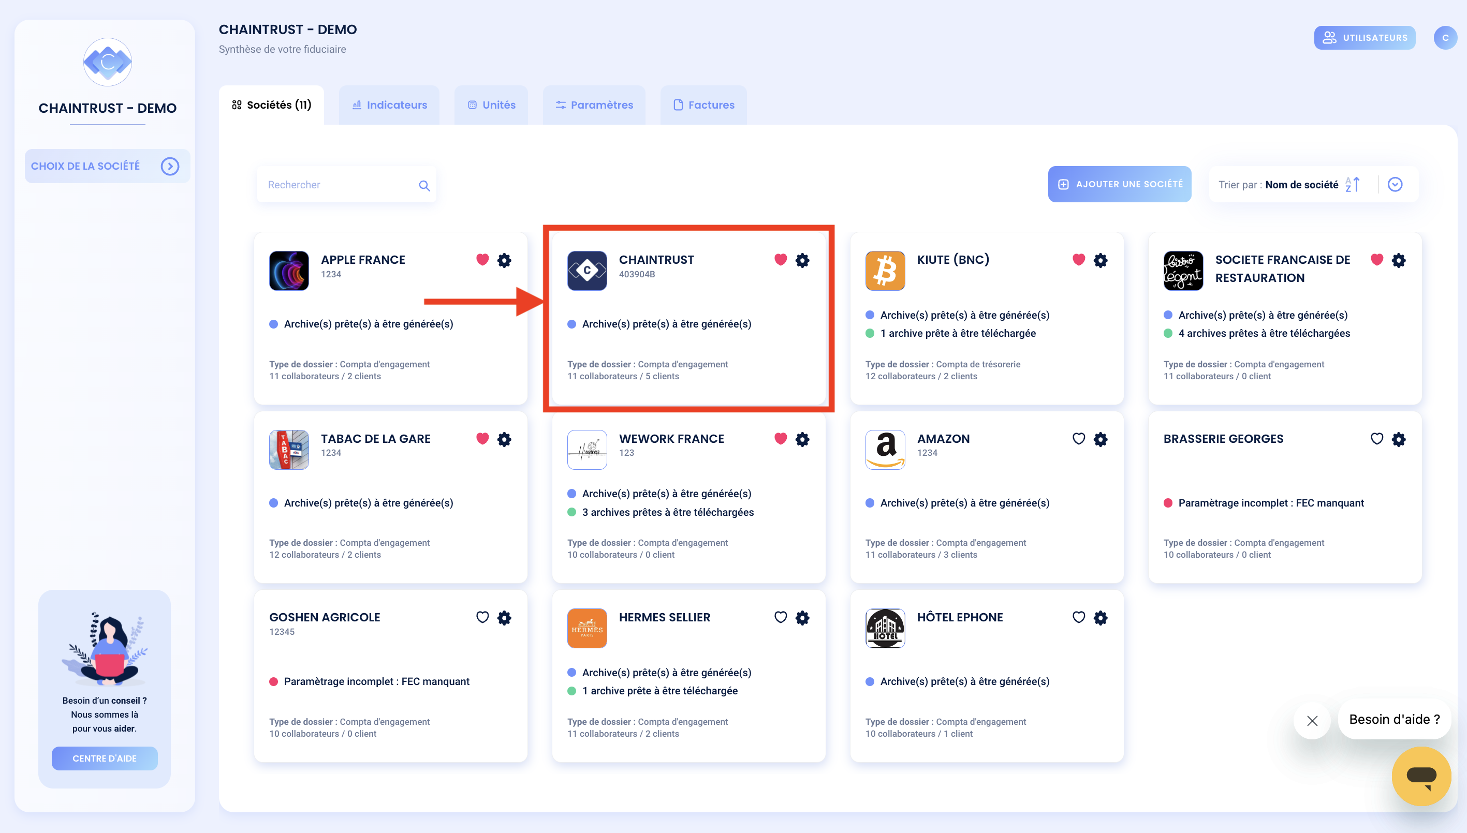Expand the sort-by dropdown chevron
The width and height of the screenshot is (1467, 833).
click(1395, 184)
